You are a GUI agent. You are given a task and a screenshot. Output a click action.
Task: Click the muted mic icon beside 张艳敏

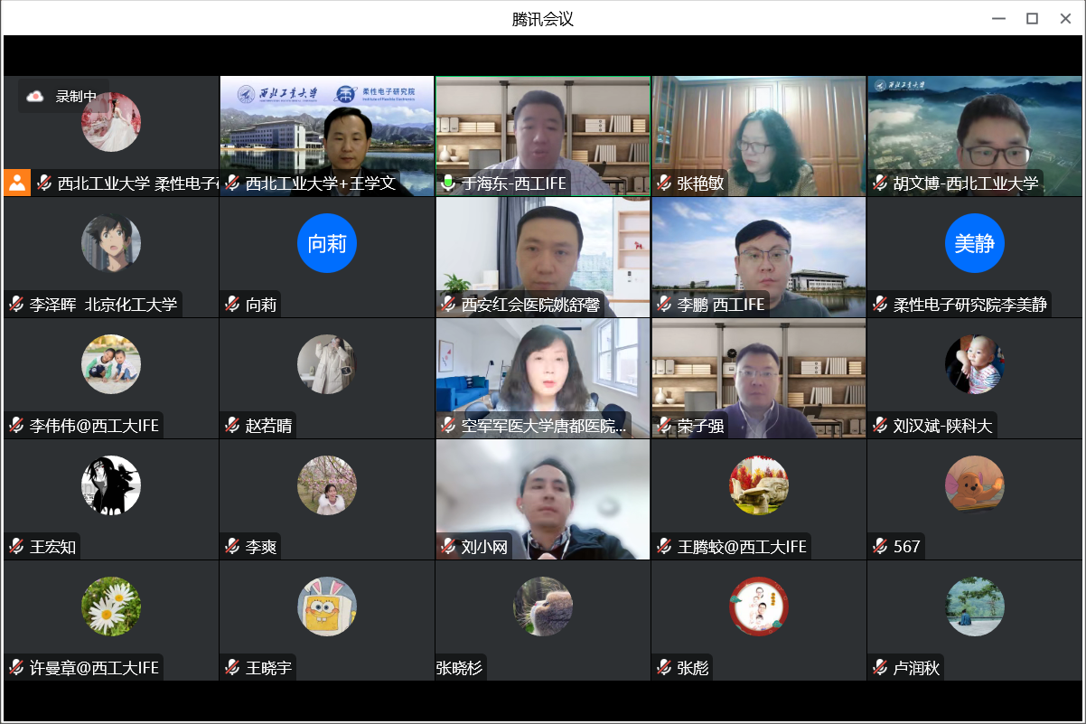(x=664, y=183)
